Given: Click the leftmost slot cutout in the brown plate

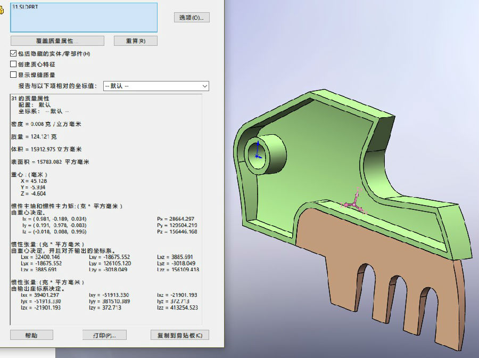Looking at the screenshot, I should 364,277.
